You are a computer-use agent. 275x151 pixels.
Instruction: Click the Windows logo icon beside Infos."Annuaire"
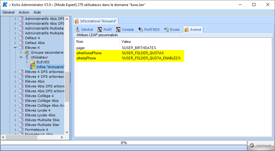tap(32, 67)
